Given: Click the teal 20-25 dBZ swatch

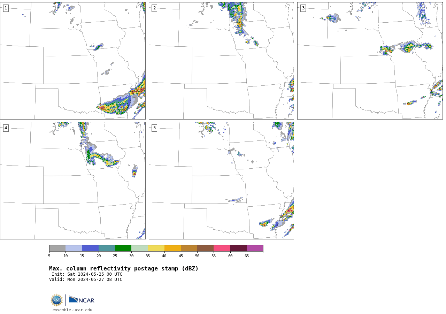Looking at the screenshot, I should coord(107,248).
